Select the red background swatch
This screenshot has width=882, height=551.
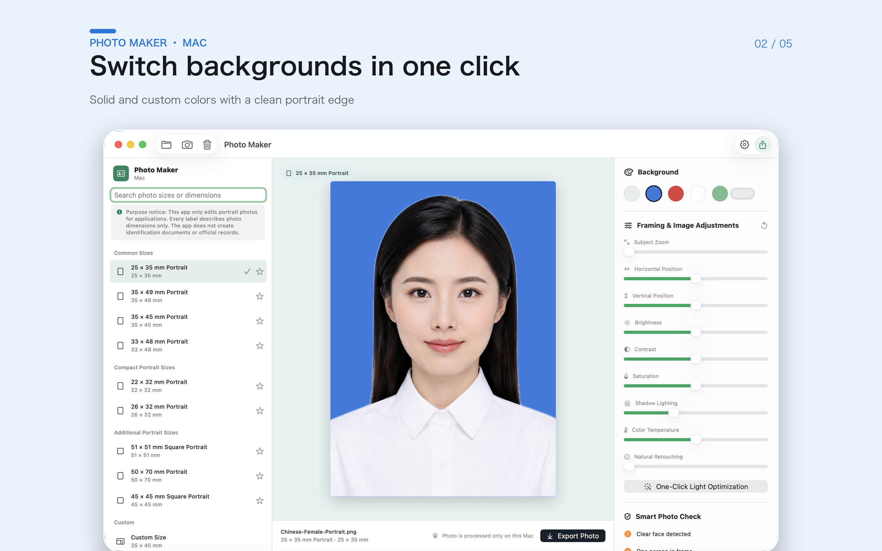676,194
